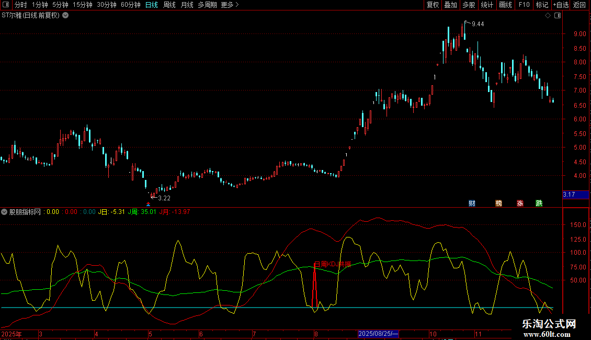Select the 15分钟 period
The width and height of the screenshot is (591, 340).
(x=83, y=5)
